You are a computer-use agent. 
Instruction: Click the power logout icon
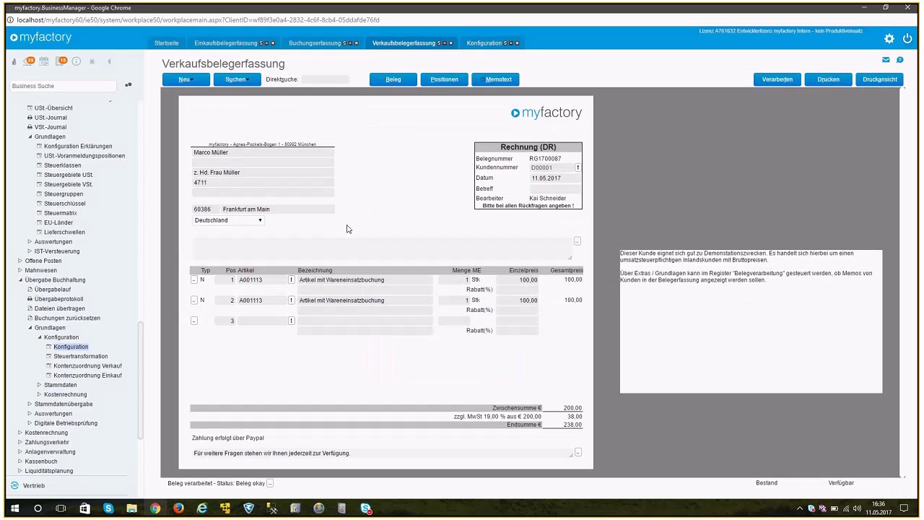(x=907, y=38)
